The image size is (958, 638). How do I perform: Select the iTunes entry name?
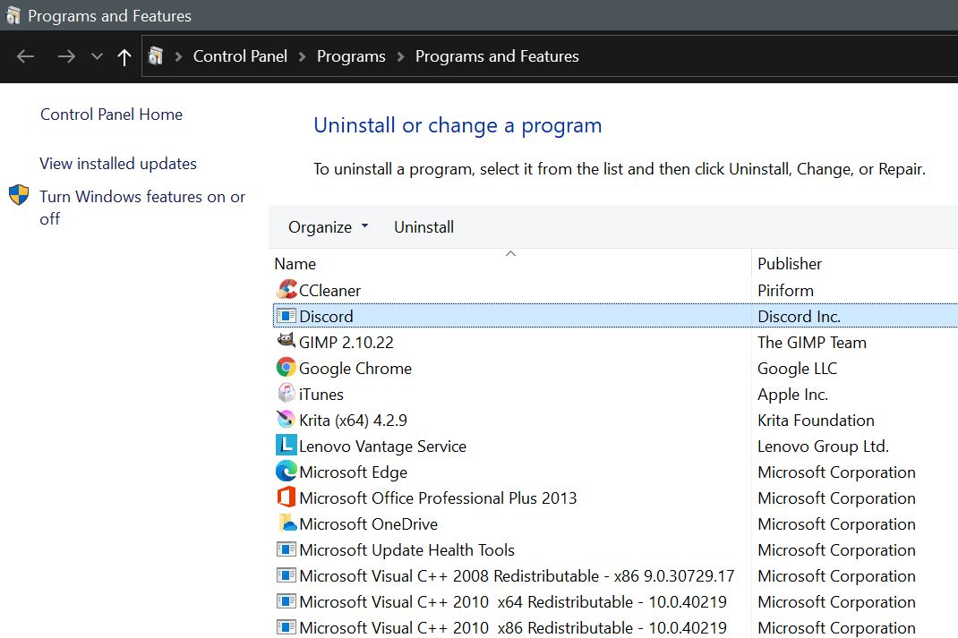pyautogui.click(x=321, y=395)
